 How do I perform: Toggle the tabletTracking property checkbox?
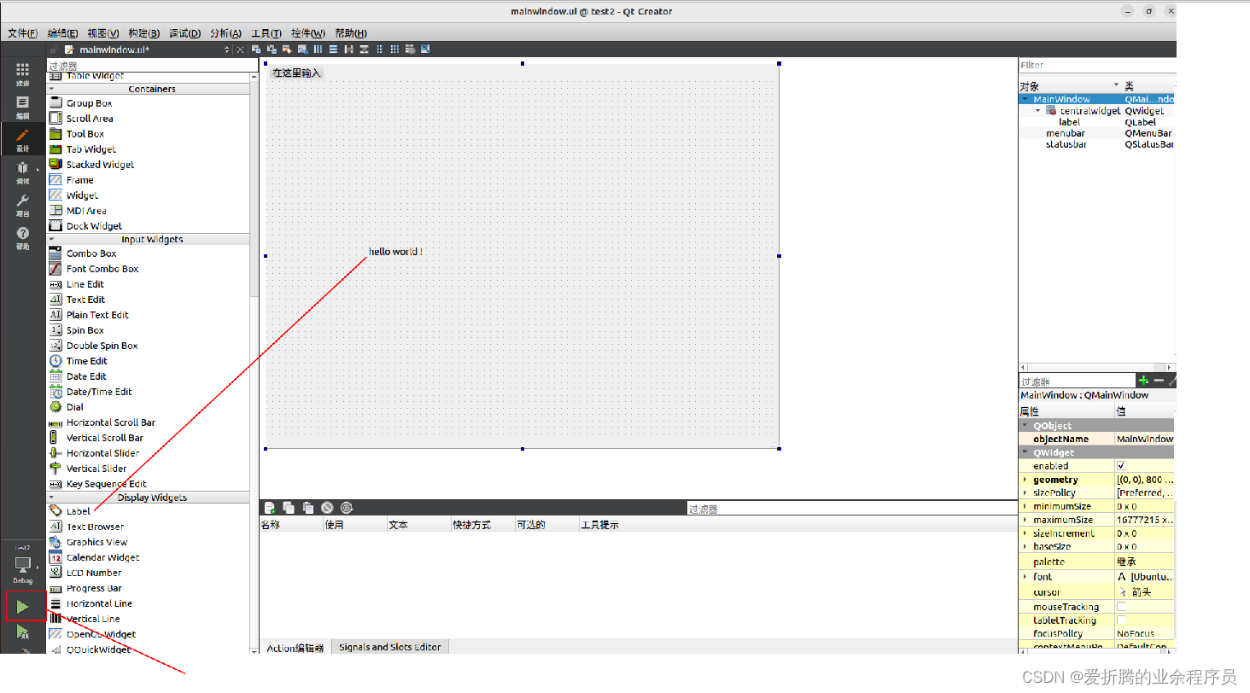coord(1121,620)
